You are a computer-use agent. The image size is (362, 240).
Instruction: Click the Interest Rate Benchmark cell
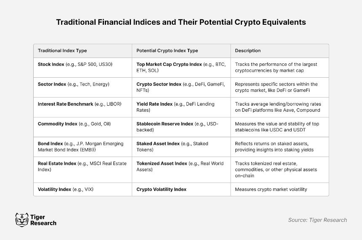pyautogui.click(x=83, y=107)
